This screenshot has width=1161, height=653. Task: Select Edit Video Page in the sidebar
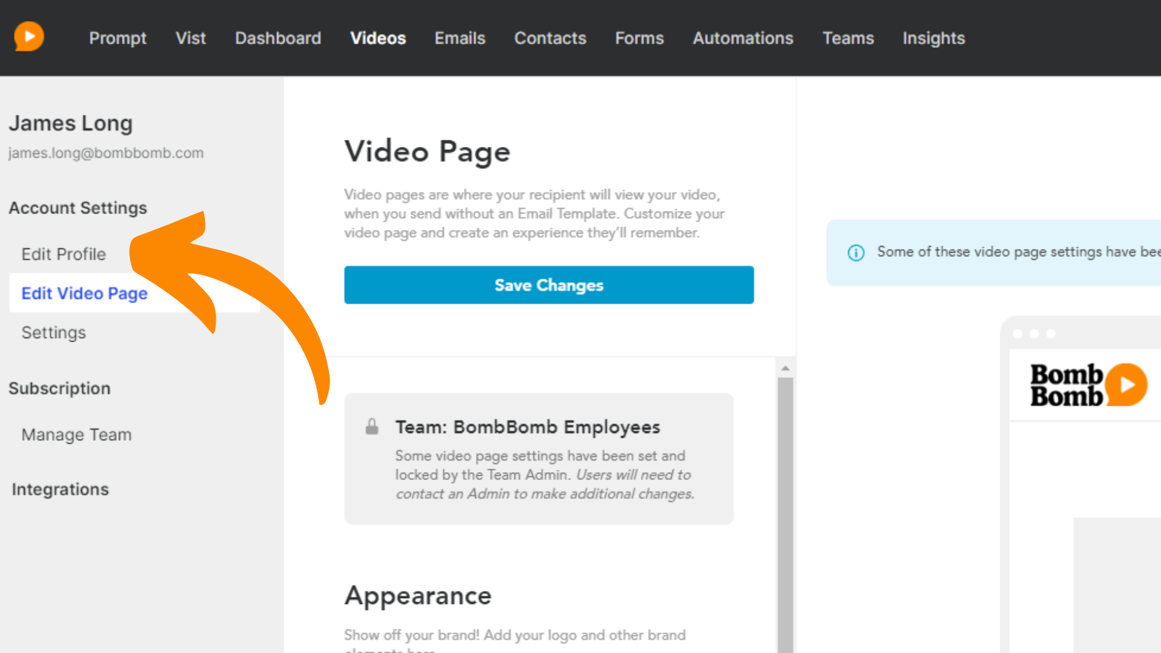(x=134, y=293)
